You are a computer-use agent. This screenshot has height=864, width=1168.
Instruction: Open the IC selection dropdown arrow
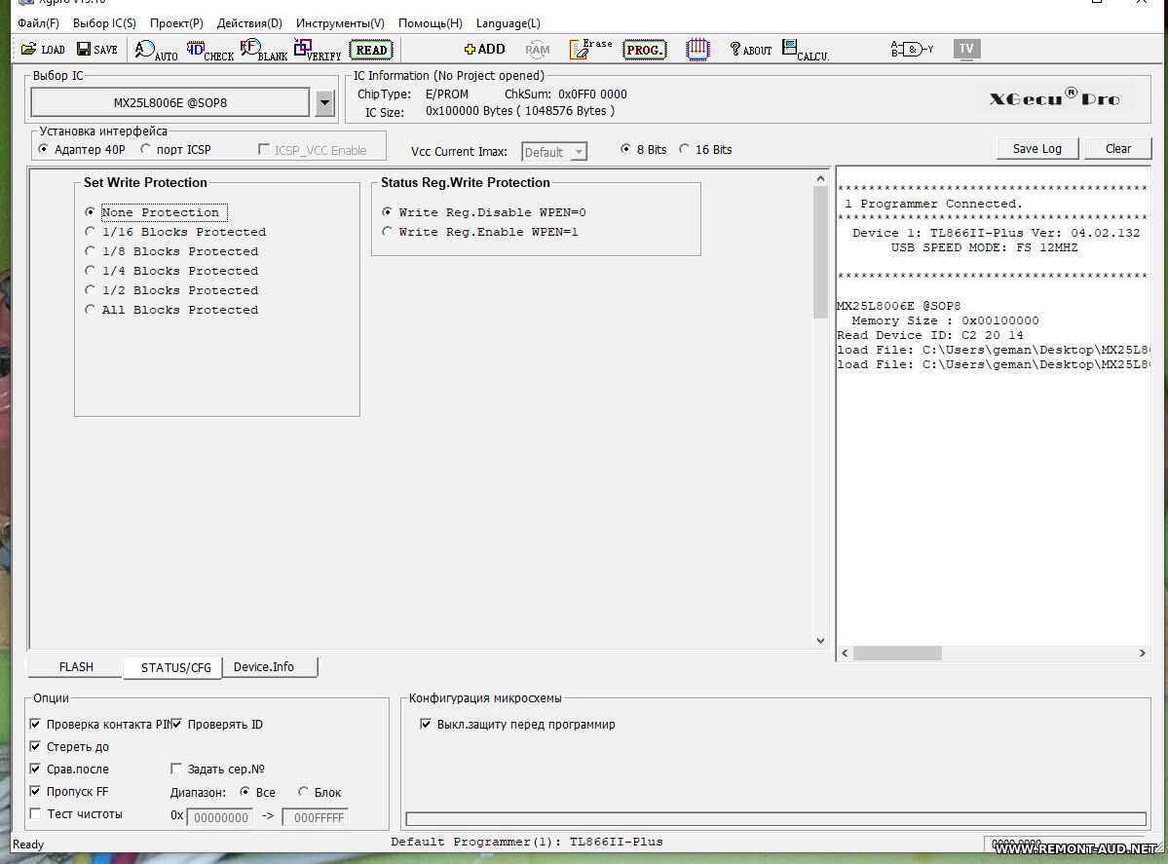click(x=325, y=102)
